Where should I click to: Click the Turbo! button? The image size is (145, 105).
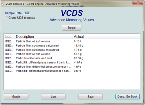72,28
